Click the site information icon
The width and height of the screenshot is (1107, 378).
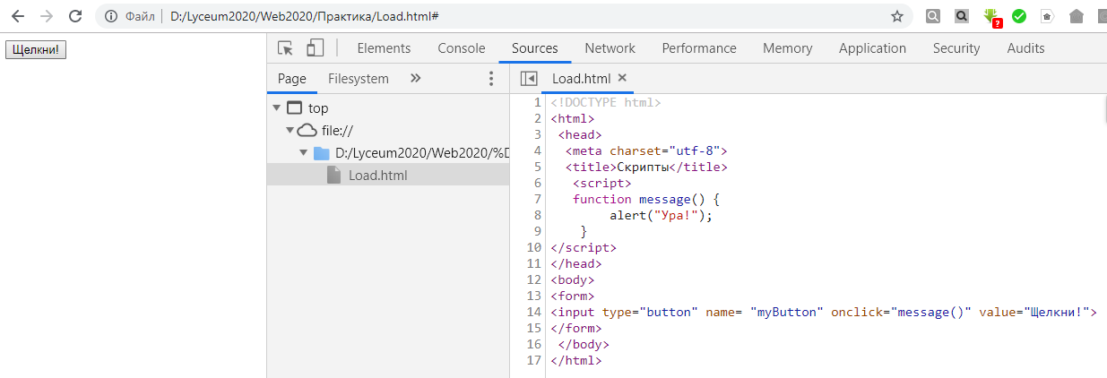pyautogui.click(x=110, y=16)
